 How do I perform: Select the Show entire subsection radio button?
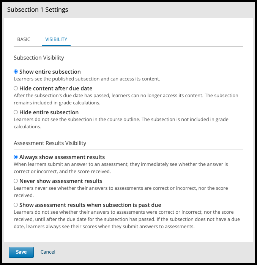pyautogui.click(x=16, y=71)
